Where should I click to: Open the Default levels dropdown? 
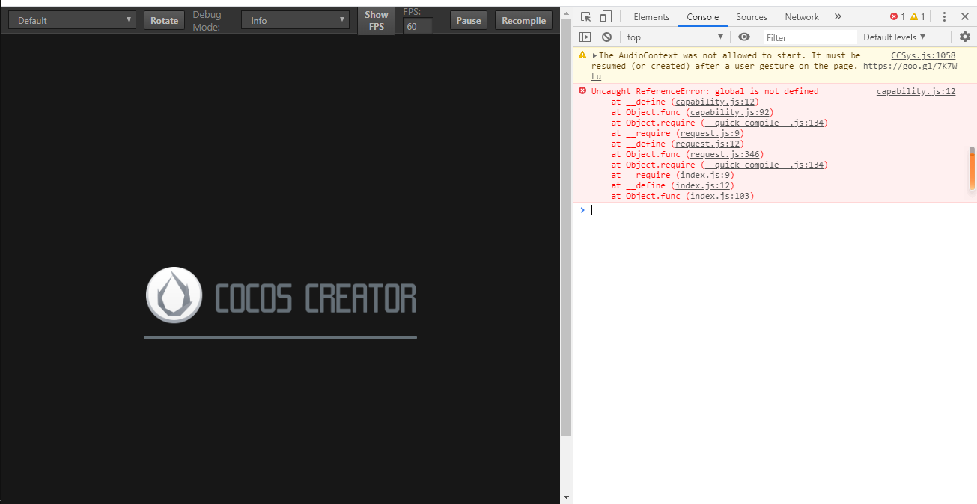[895, 37]
